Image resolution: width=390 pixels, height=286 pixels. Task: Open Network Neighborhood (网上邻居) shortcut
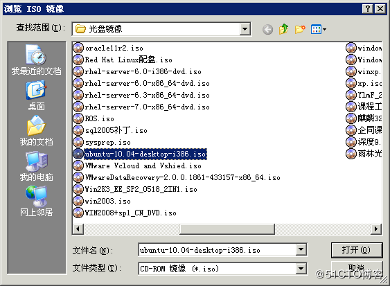(36, 202)
